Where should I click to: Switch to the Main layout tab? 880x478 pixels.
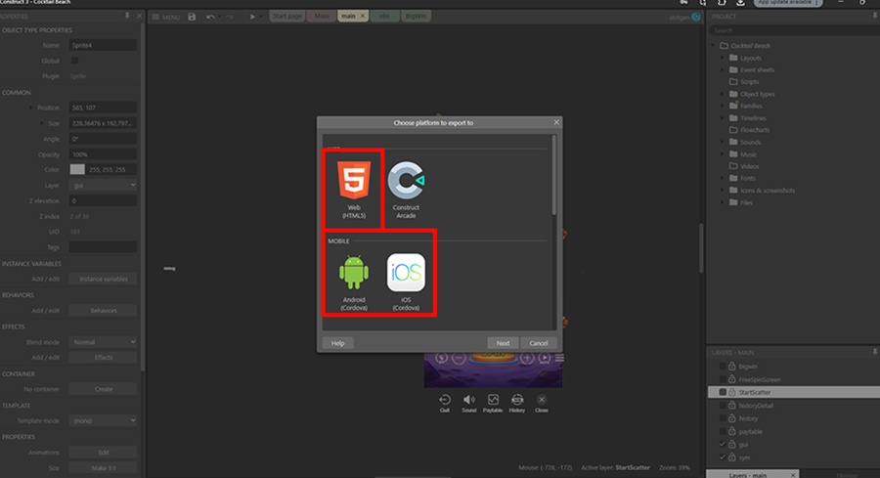pyautogui.click(x=322, y=17)
